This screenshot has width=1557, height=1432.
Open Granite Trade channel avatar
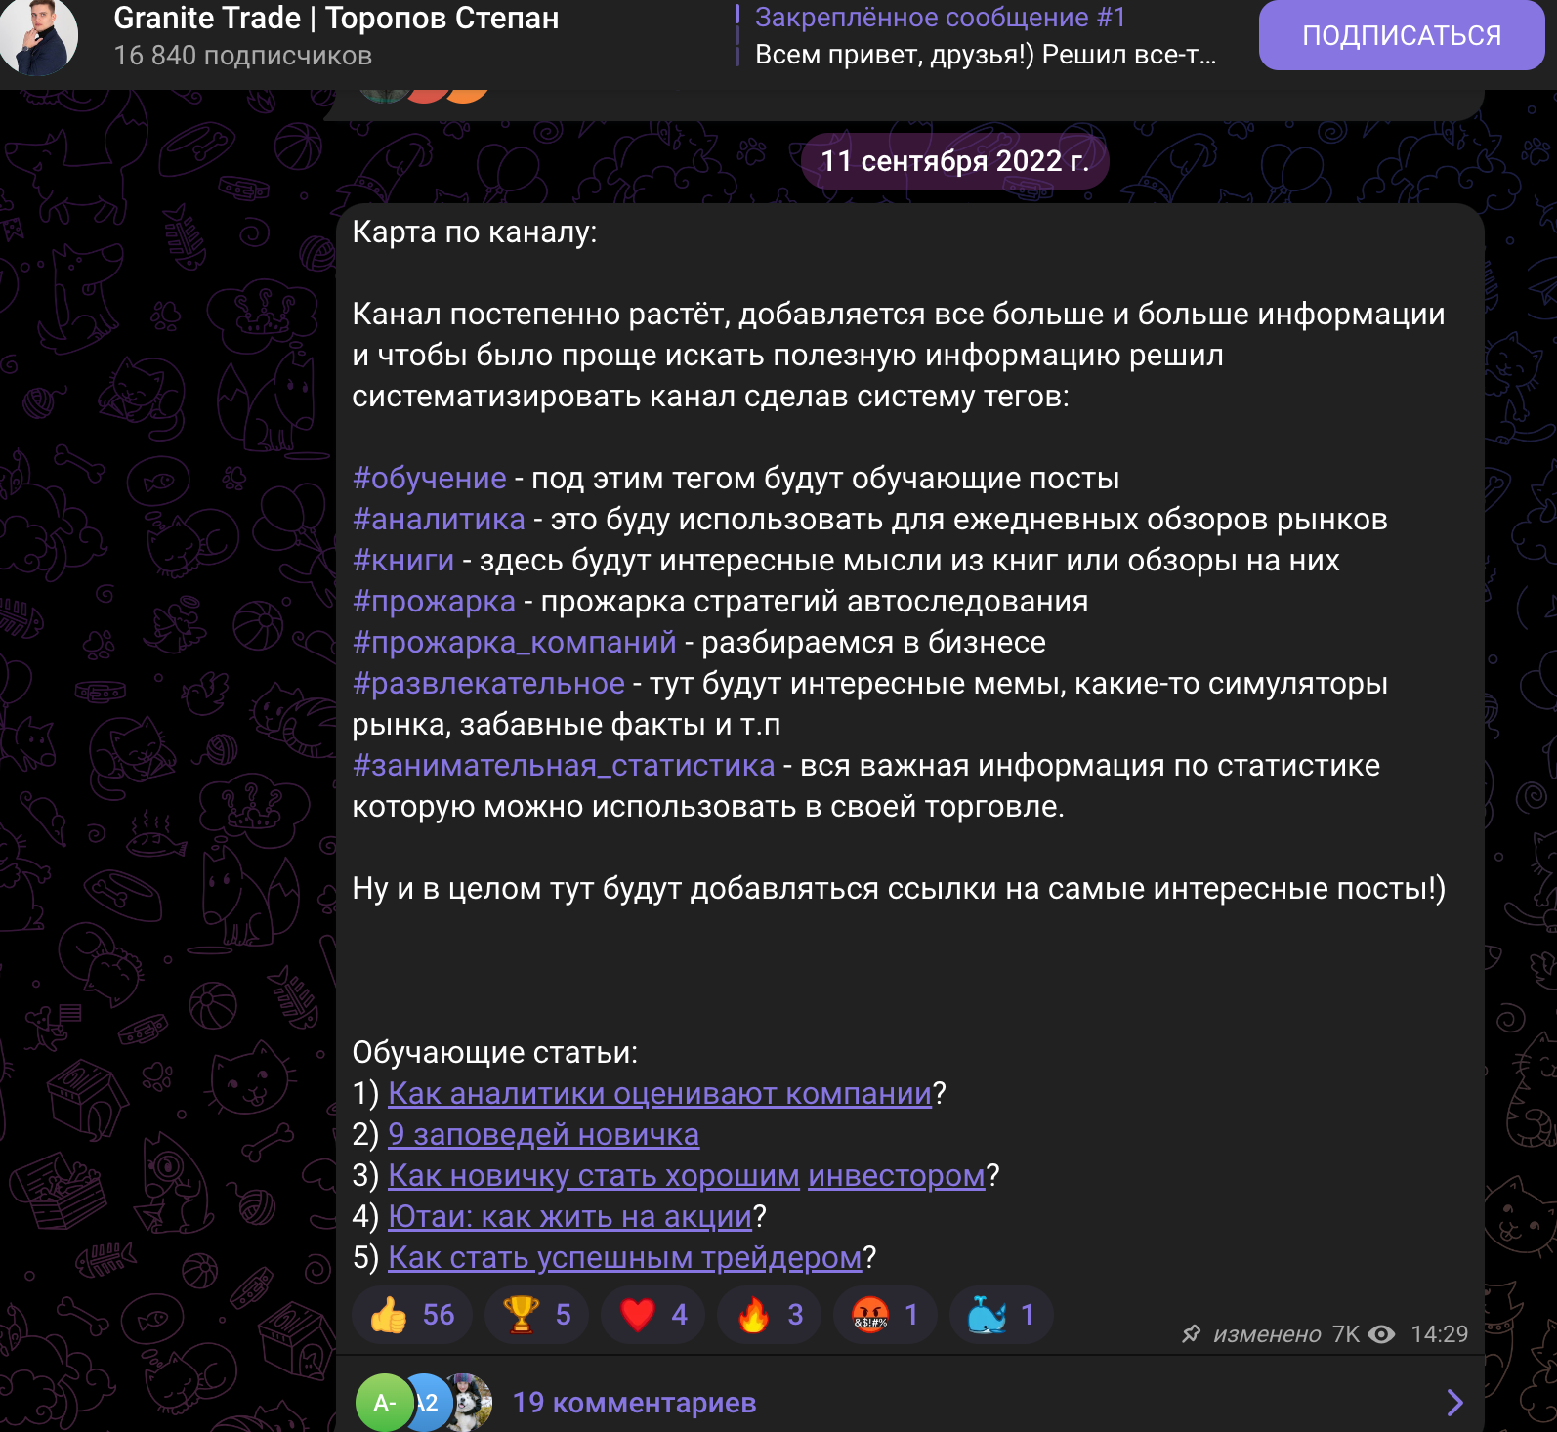37,36
